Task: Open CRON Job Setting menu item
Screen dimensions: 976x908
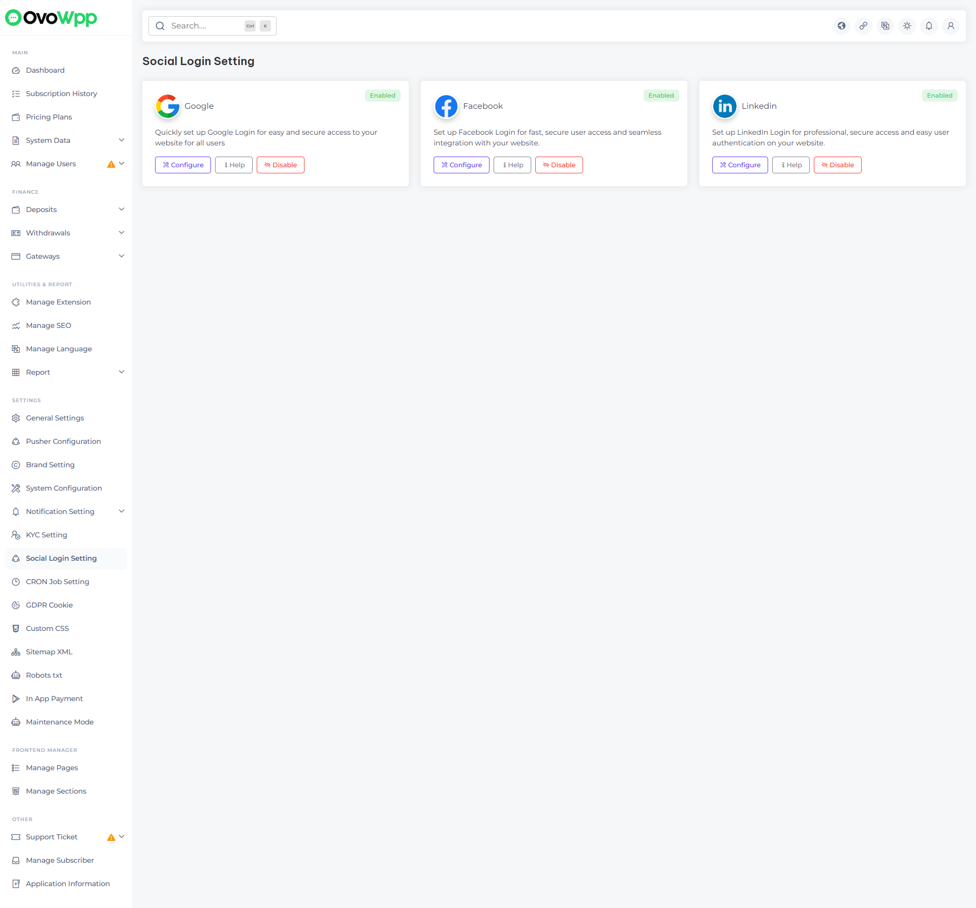Action: (x=57, y=582)
